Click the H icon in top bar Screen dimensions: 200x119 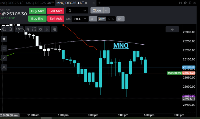point(180,3)
